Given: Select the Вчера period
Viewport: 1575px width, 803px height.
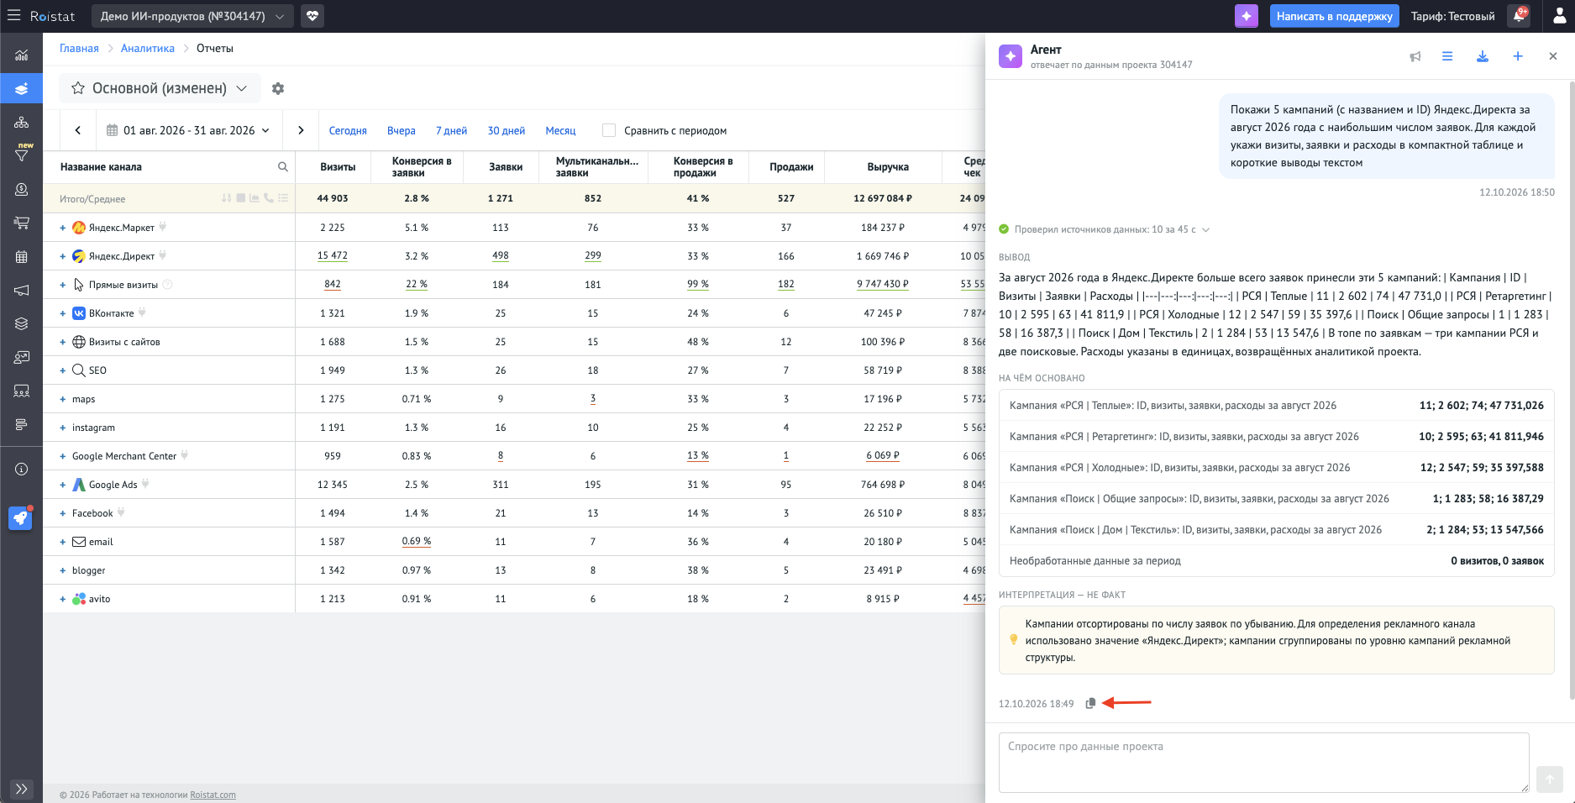Looking at the screenshot, I should 402,130.
